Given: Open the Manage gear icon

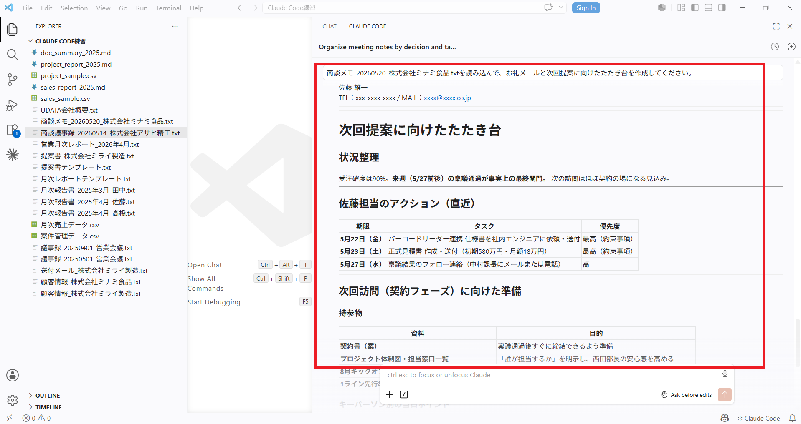Looking at the screenshot, I should (x=13, y=400).
